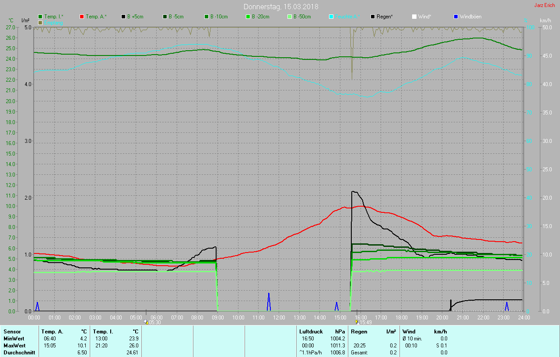Image resolution: width=560 pixels, height=357 pixels.
Task: Click the olive legend square in second row
Action: pyautogui.click(x=41, y=22)
